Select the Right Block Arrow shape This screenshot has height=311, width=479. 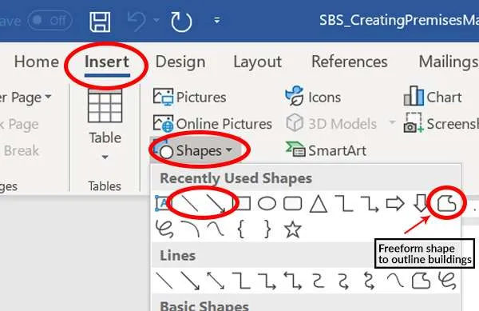tap(395, 204)
